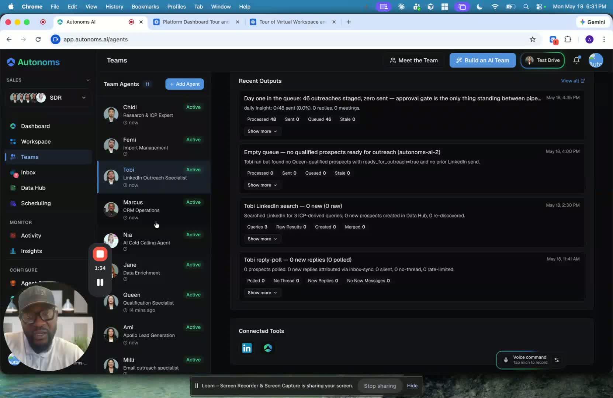This screenshot has width=613, height=398.
Task: Select agent Femi, Import Management
Action: pos(154,147)
